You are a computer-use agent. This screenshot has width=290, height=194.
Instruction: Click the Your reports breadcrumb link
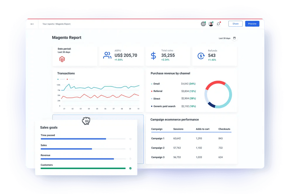click(48, 24)
